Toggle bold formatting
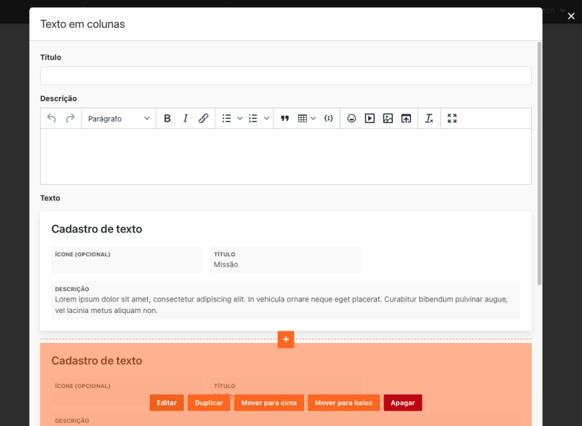The width and height of the screenshot is (582, 426). (x=167, y=118)
